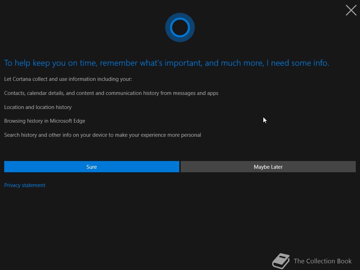Choose the Maybe Later button

click(x=268, y=167)
